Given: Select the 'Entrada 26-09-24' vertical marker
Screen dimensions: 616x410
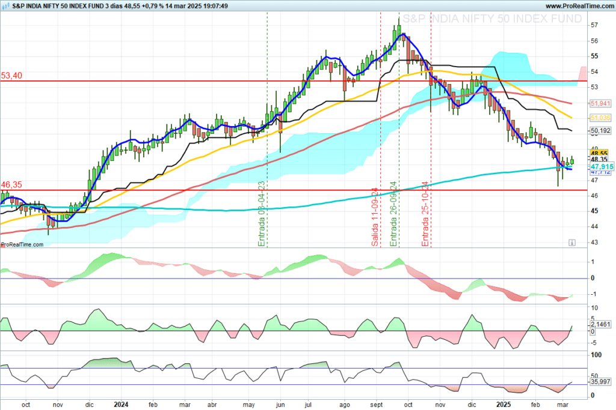Looking at the screenshot, I should (393, 214).
